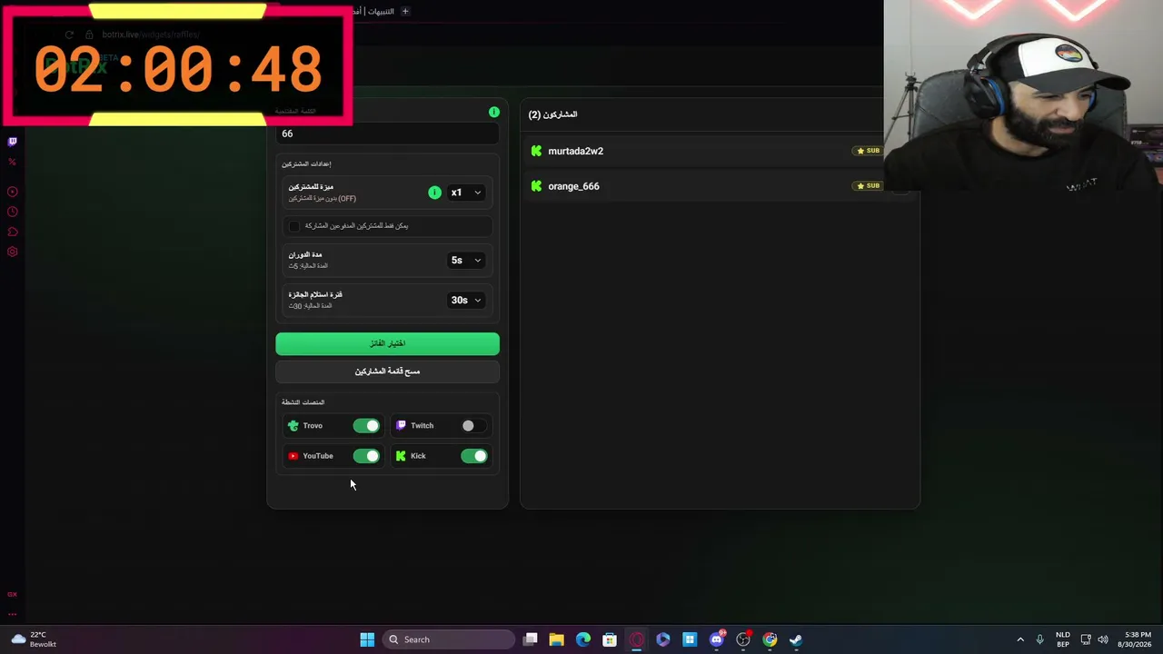Image resolution: width=1163 pixels, height=654 pixels.
Task: Click the percent icon in the left sidebar
Action: click(x=13, y=162)
